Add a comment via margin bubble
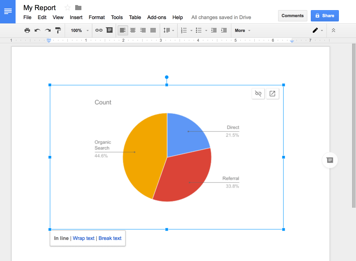The height and width of the screenshot is (261, 356). [330, 160]
